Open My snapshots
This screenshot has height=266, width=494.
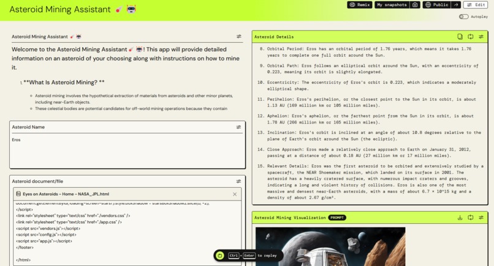point(392,5)
